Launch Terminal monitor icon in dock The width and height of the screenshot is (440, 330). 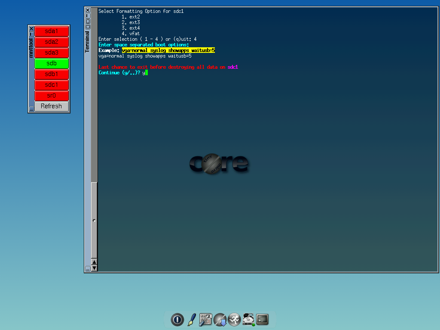[x=263, y=319]
